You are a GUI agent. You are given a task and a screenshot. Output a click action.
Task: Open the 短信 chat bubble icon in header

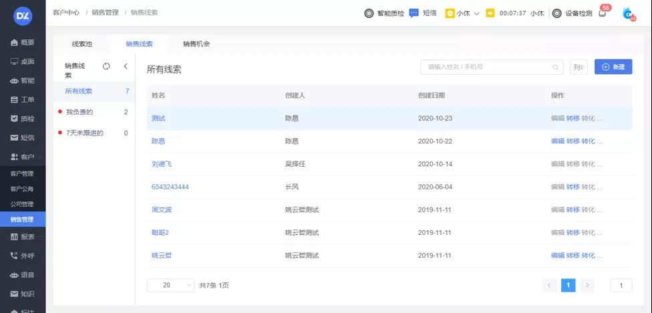[414, 13]
